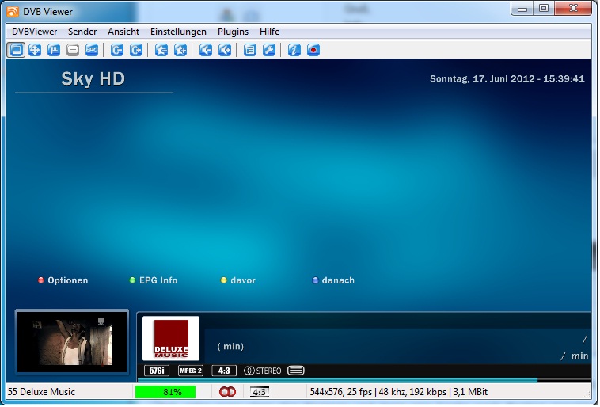Minimize the DVB Viewer window
This screenshot has height=407, width=600.
pos(522,8)
